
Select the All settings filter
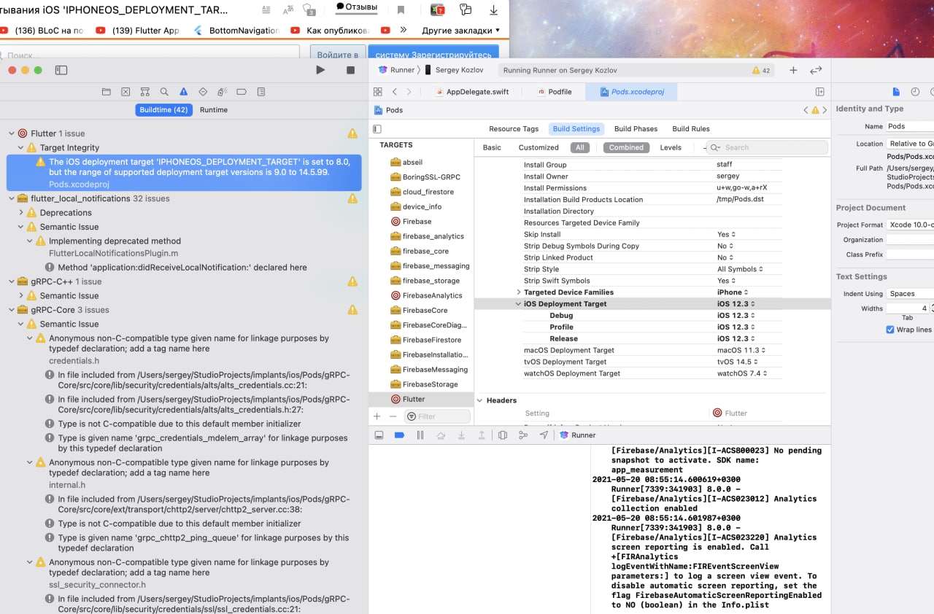click(x=580, y=147)
